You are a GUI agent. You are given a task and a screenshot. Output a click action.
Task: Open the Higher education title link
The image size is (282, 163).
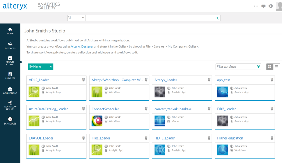click(230, 138)
